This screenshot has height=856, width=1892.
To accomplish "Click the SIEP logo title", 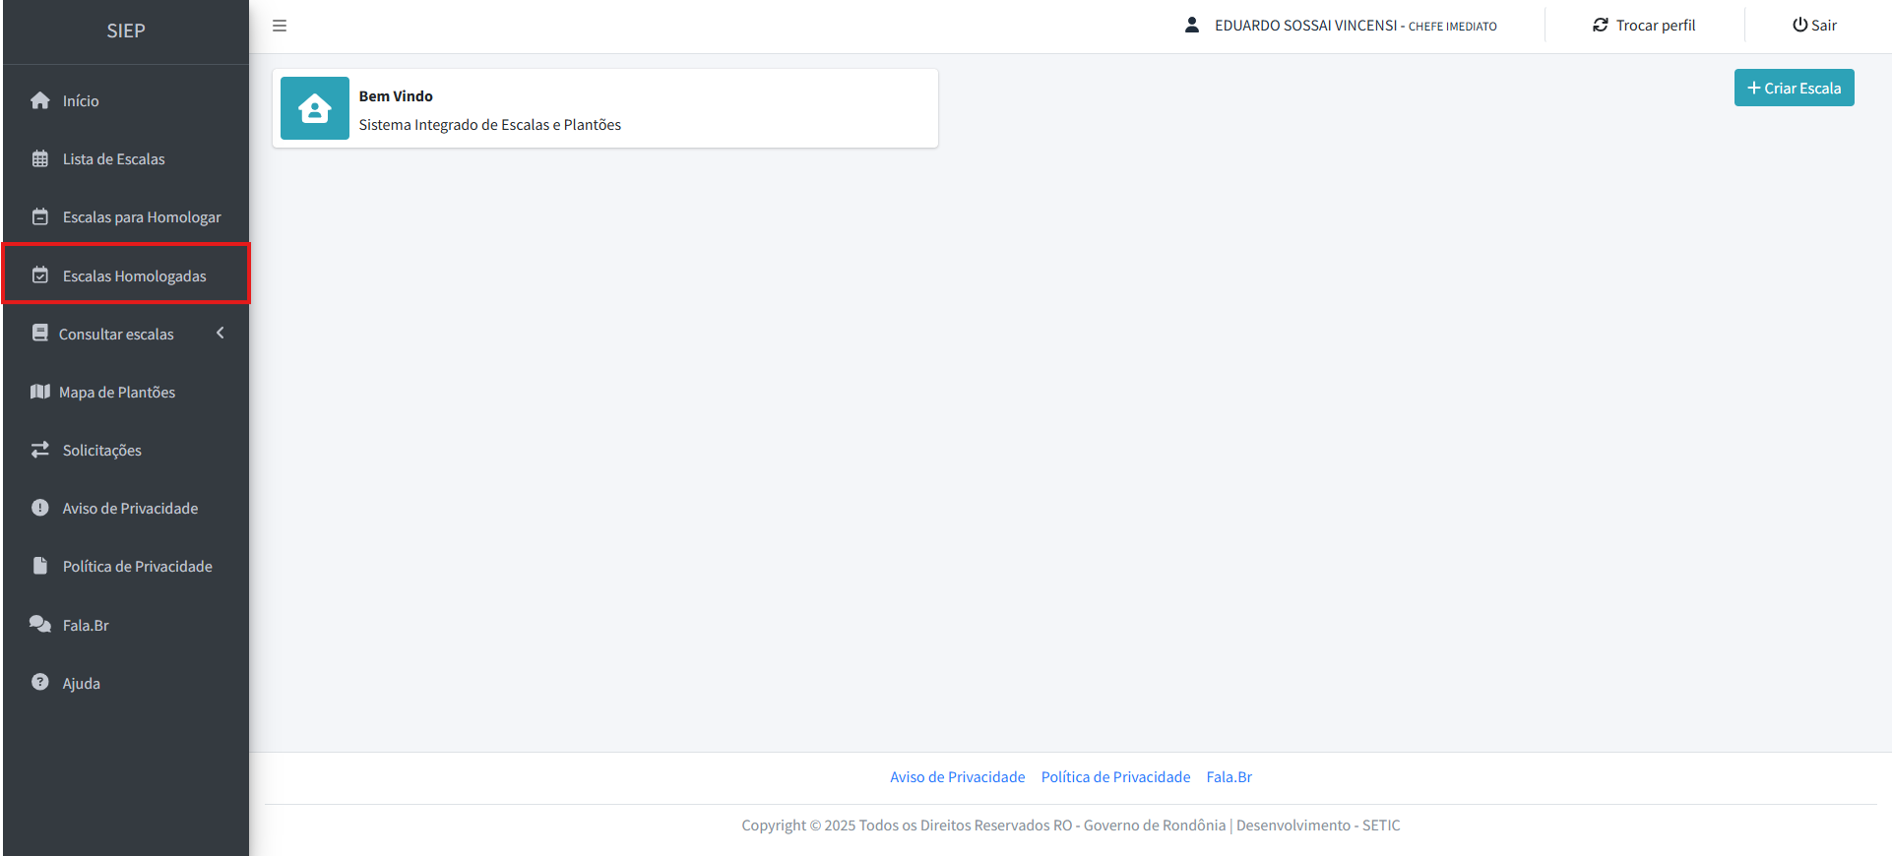I will 126,31.
